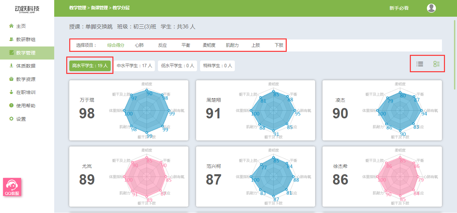Click the 新手必看 link

coord(399,8)
